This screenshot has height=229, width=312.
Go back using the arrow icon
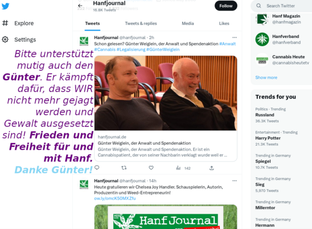coord(80,6)
